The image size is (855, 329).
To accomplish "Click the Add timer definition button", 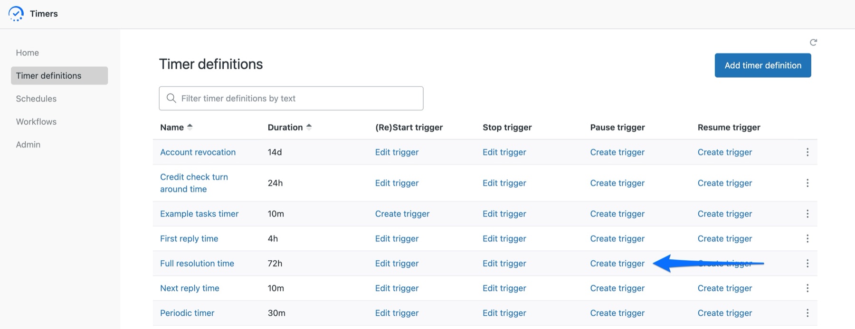I will (x=763, y=65).
